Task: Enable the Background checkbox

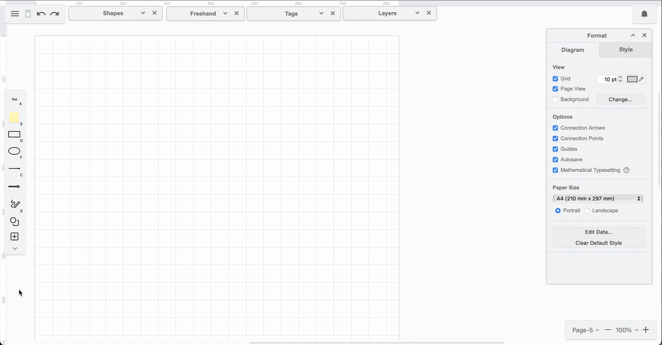Action: pos(555,99)
